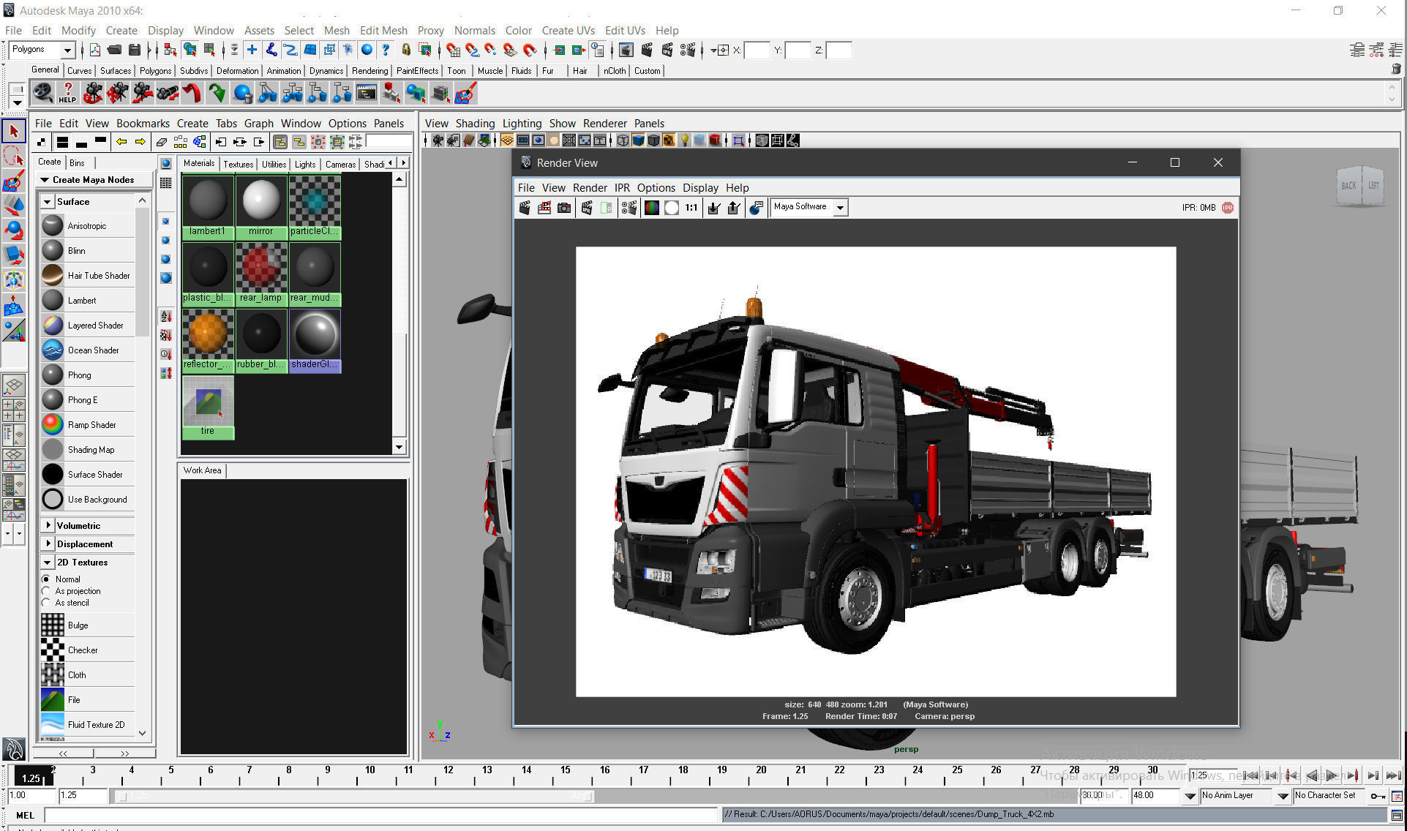Create a Phong E material node
1407x831 pixels.
[88, 400]
